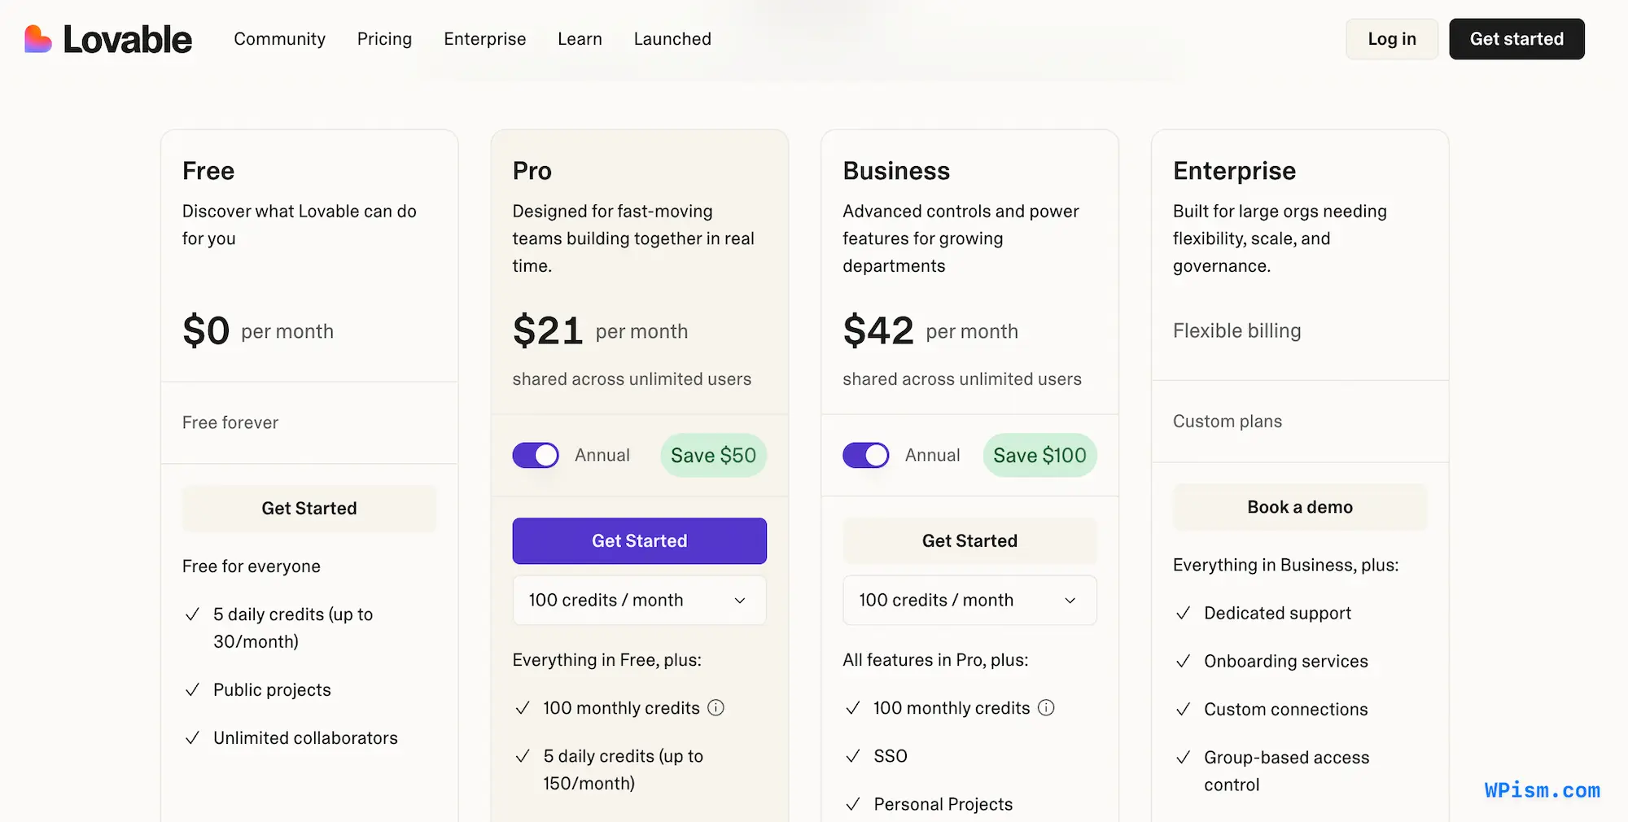Click the Lovable logo
This screenshot has width=1628, height=822.
(x=107, y=38)
